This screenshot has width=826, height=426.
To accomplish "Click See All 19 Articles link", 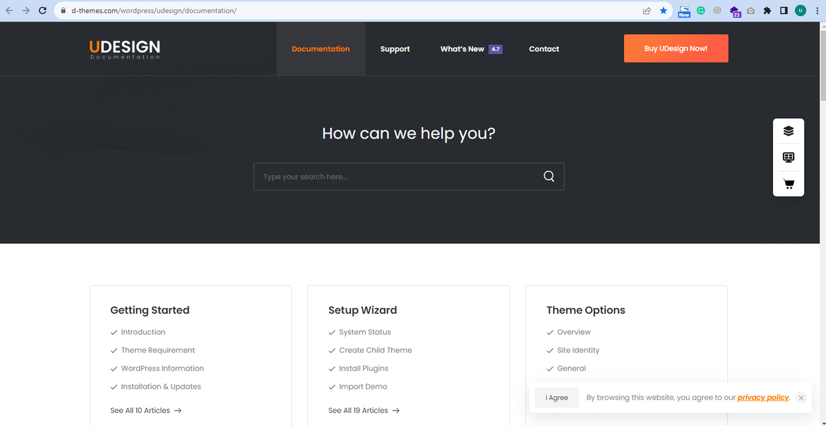I will click(x=364, y=411).
